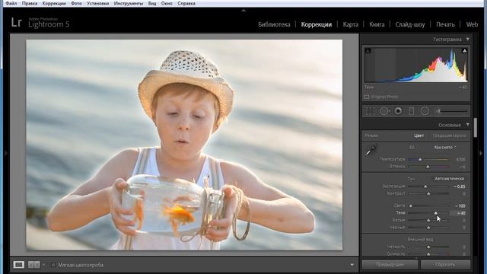The height and width of the screenshot is (274, 487).
Task: Switch to Карта module
Action: point(350,24)
